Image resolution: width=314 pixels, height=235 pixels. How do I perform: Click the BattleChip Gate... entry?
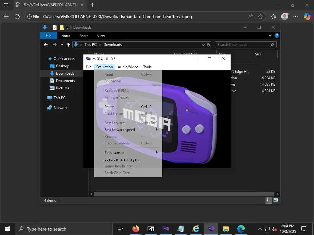coord(128,173)
